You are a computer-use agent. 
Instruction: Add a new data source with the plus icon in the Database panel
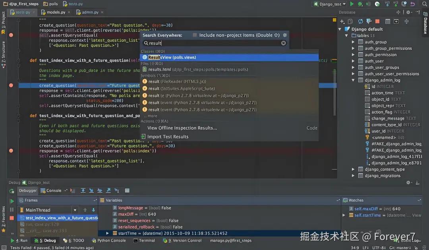[x=342, y=21]
